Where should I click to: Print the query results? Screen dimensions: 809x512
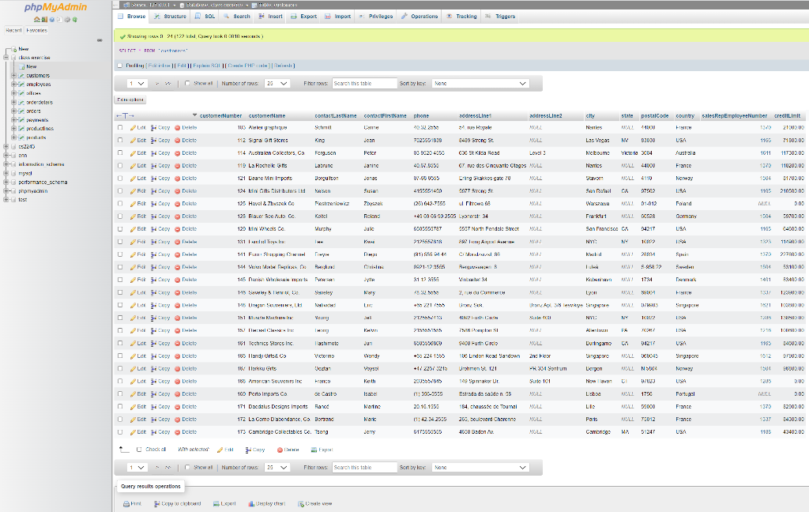coord(133,503)
